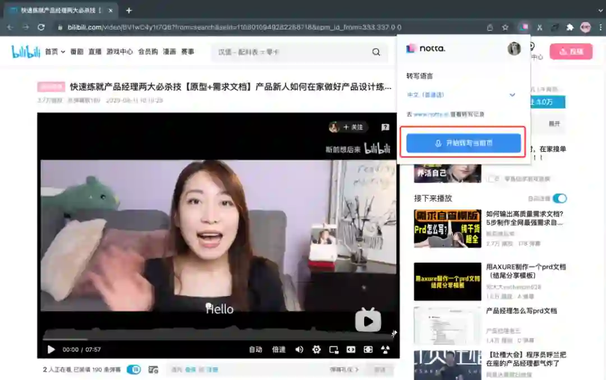Image resolution: width=606 pixels, height=380 pixels.
Task: Expand the 展开 control in sidebar
Action: pyautogui.click(x=554, y=123)
